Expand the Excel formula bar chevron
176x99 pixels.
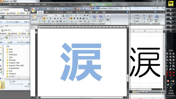tap(164, 27)
